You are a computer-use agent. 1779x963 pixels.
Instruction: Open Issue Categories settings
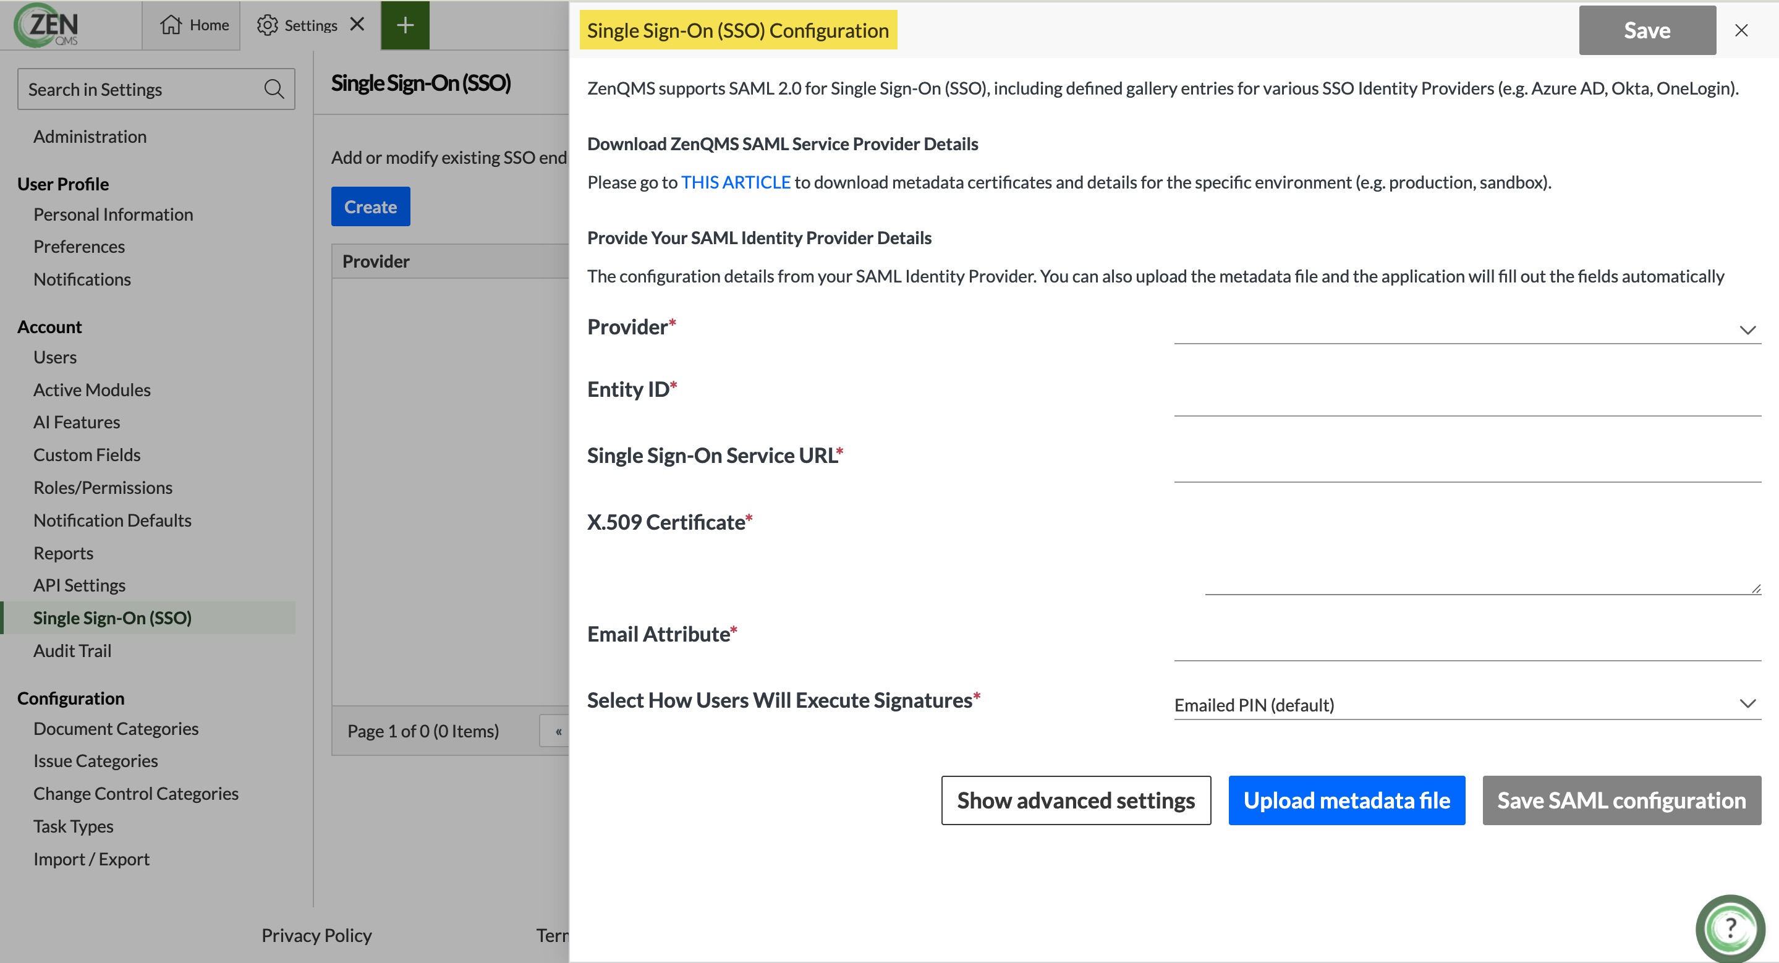point(96,761)
